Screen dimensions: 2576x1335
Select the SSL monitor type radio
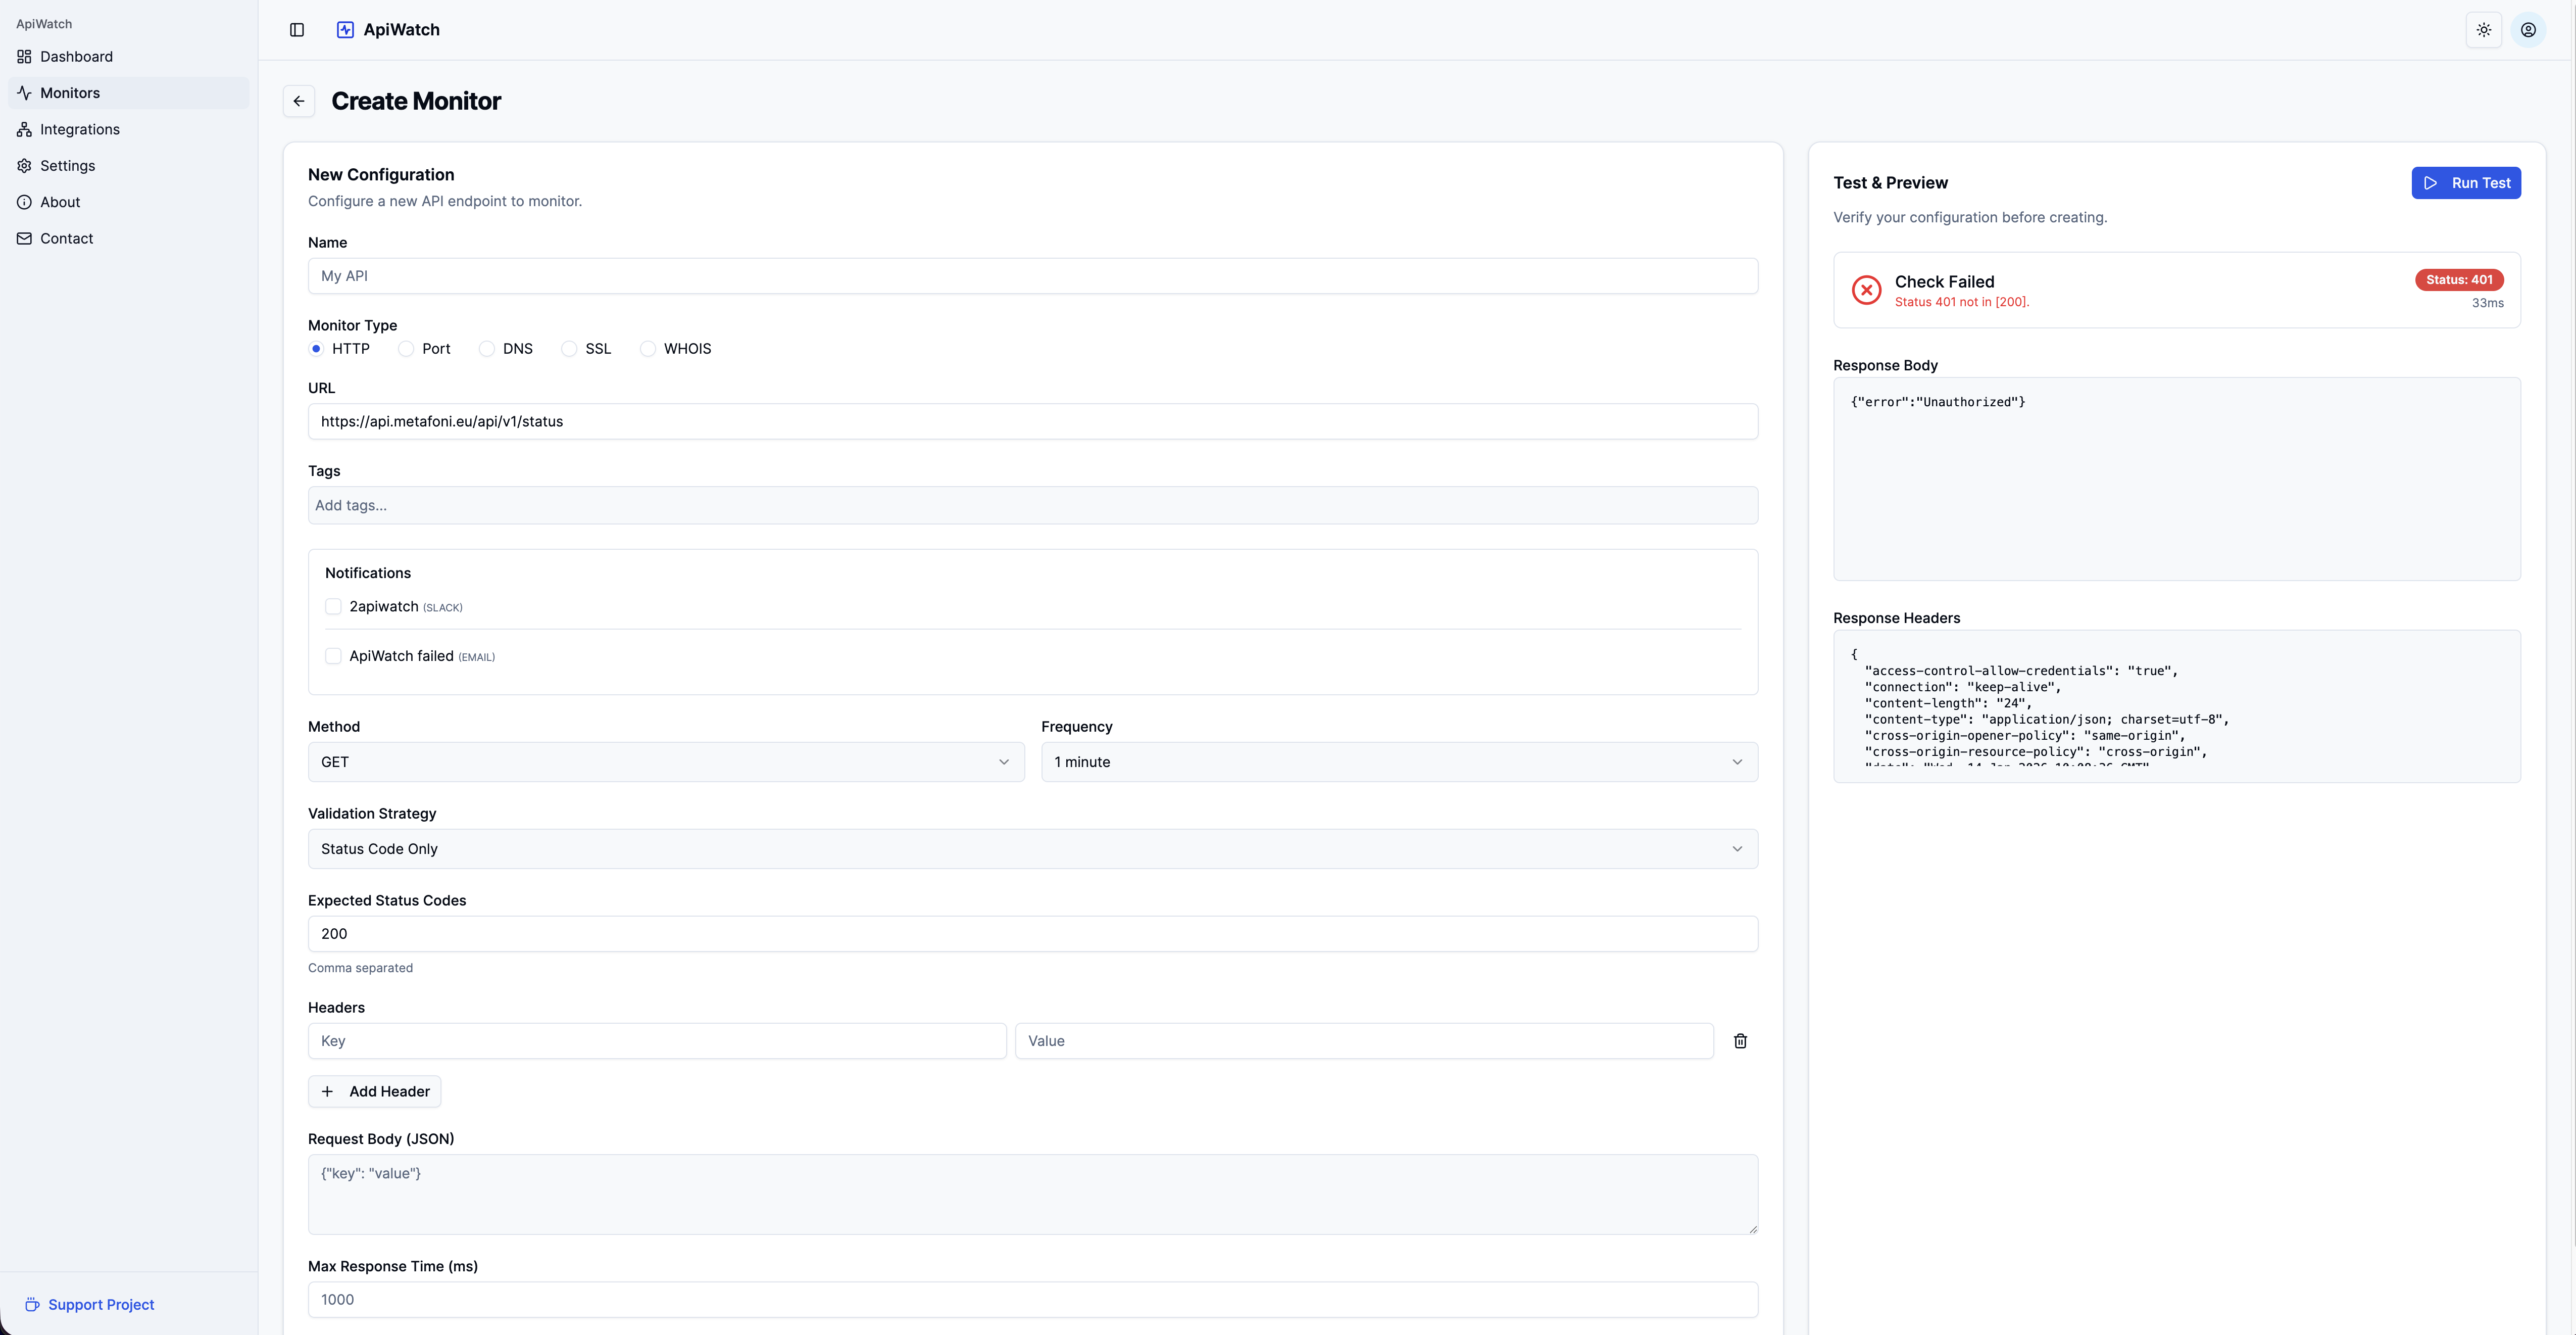(x=569, y=348)
